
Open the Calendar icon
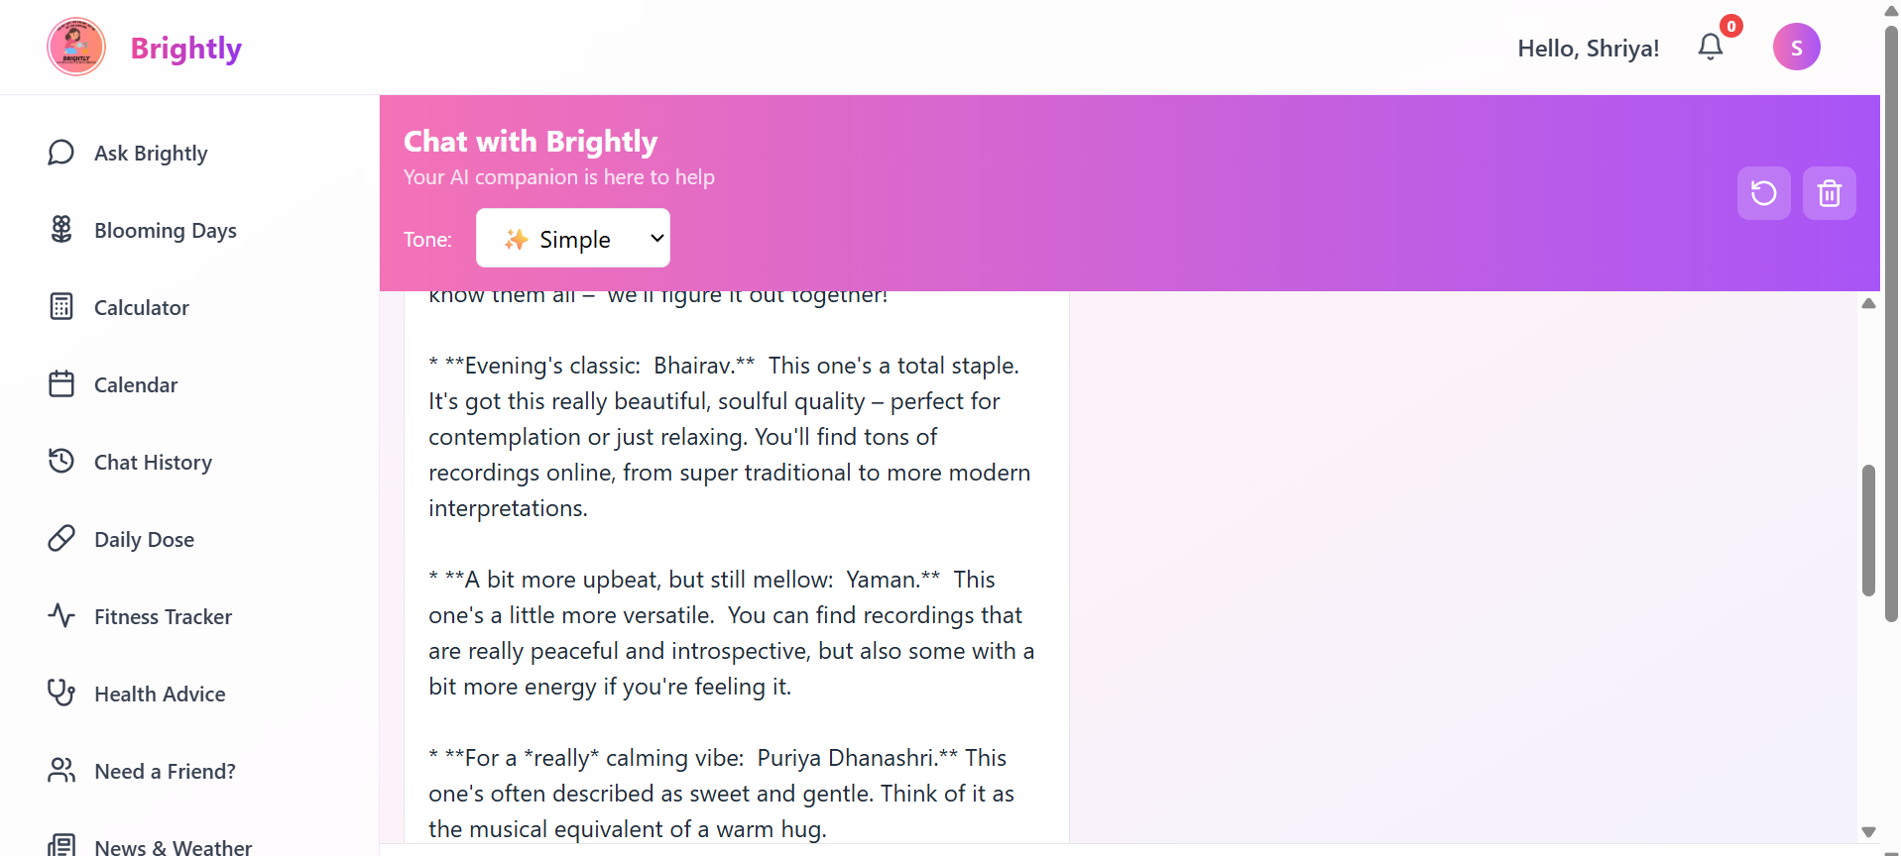[x=60, y=384]
